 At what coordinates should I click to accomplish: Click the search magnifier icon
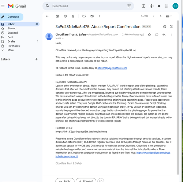pyautogui.click(x=48, y=6)
